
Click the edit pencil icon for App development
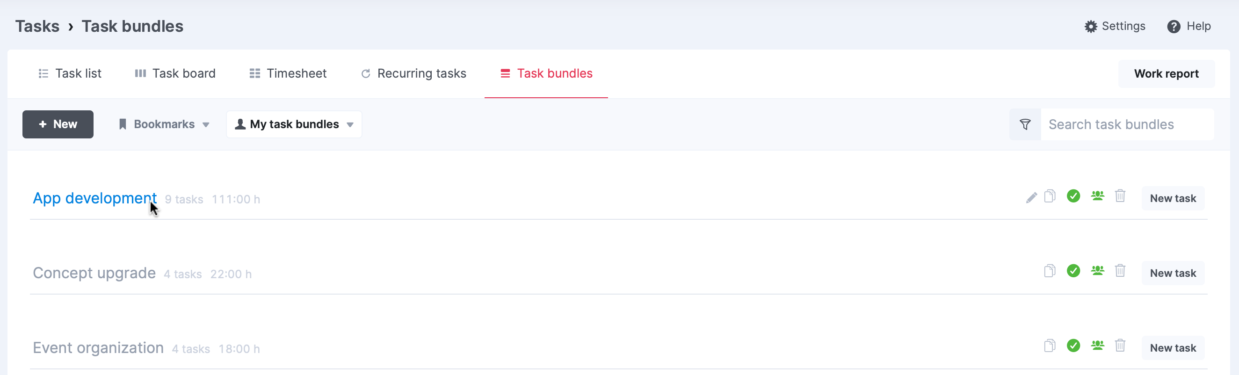pyautogui.click(x=1031, y=198)
